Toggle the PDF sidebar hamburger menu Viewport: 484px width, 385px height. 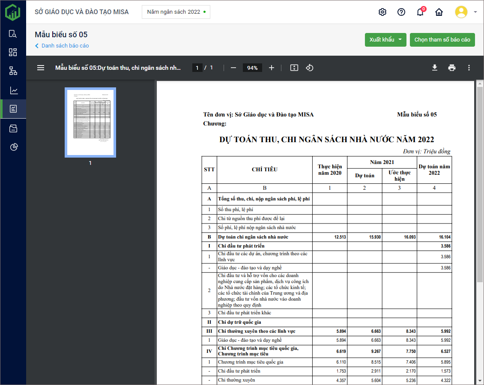[41, 68]
